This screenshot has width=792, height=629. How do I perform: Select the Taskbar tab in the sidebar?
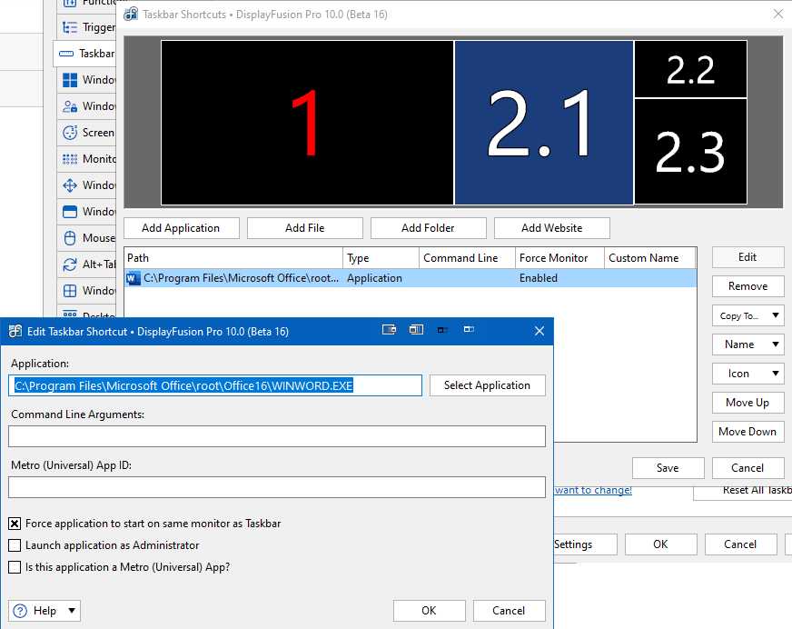coord(86,54)
